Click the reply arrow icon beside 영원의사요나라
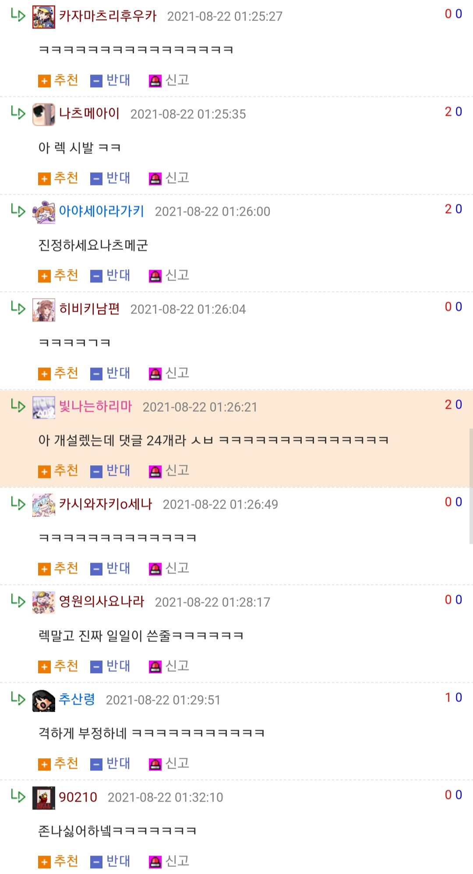 (x=18, y=601)
